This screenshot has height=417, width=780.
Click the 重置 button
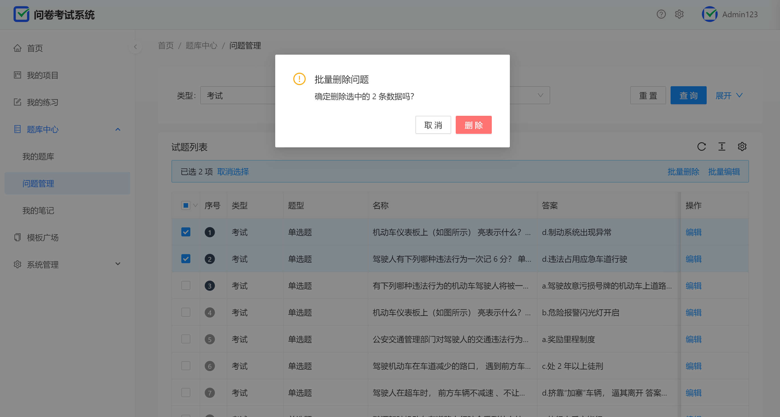click(648, 95)
